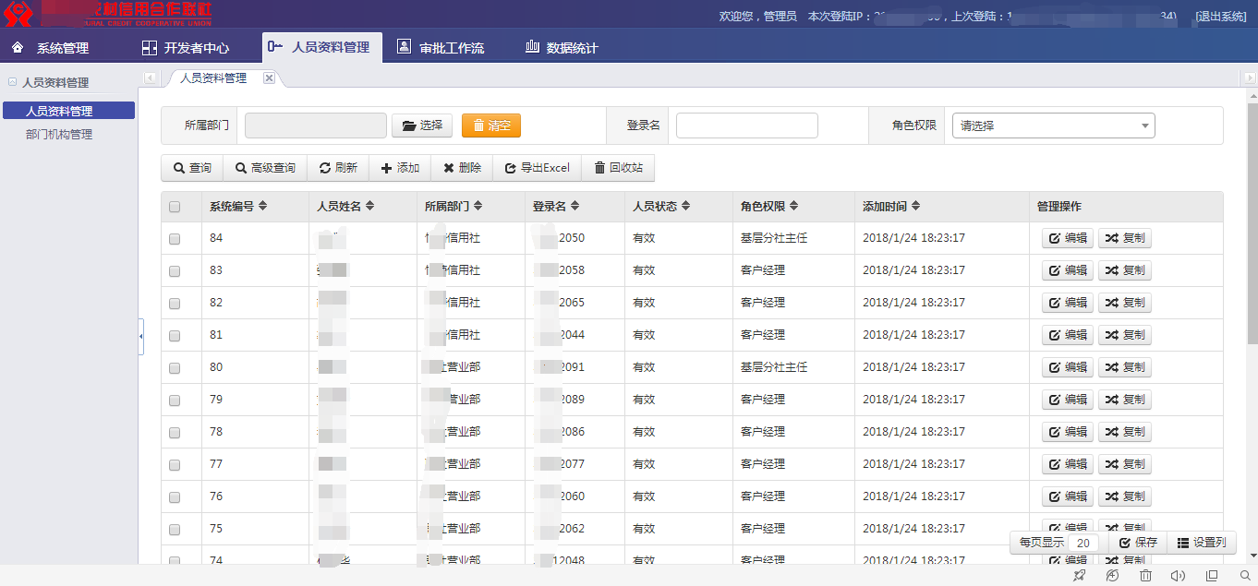The image size is (1258, 586).
Task: Click the 删除 delete X button
Action: coord(462,168)
